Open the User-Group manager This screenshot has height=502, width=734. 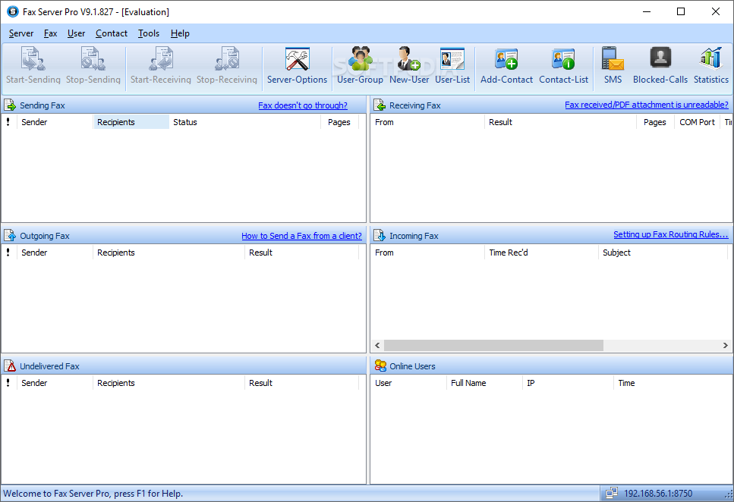[360, 65]
